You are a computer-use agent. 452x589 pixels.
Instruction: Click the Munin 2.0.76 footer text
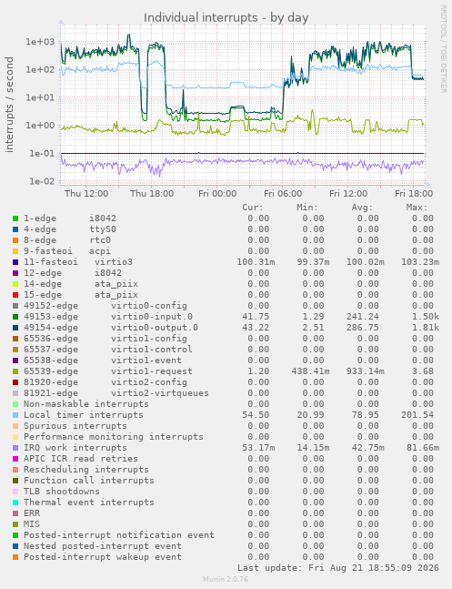(226, 579)
